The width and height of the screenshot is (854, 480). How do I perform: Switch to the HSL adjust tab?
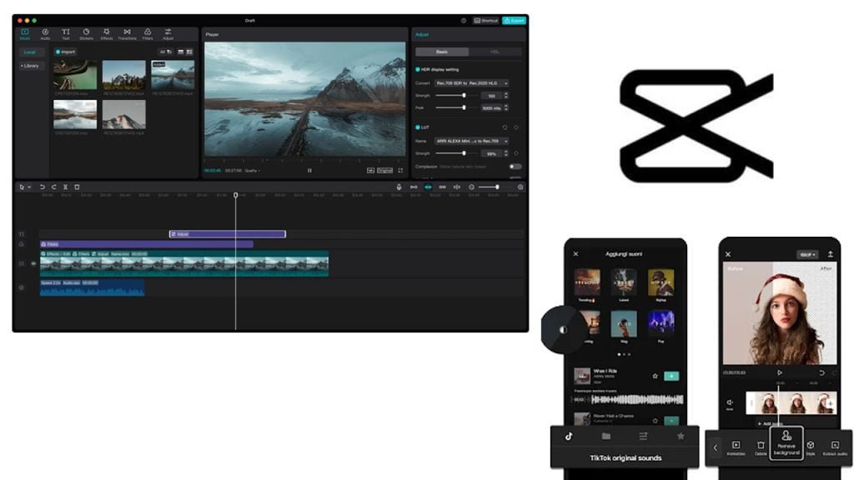coord(495,52)
